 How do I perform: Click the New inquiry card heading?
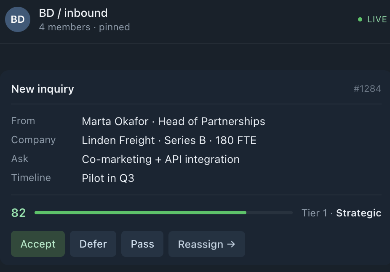click(x=43, y=89)
